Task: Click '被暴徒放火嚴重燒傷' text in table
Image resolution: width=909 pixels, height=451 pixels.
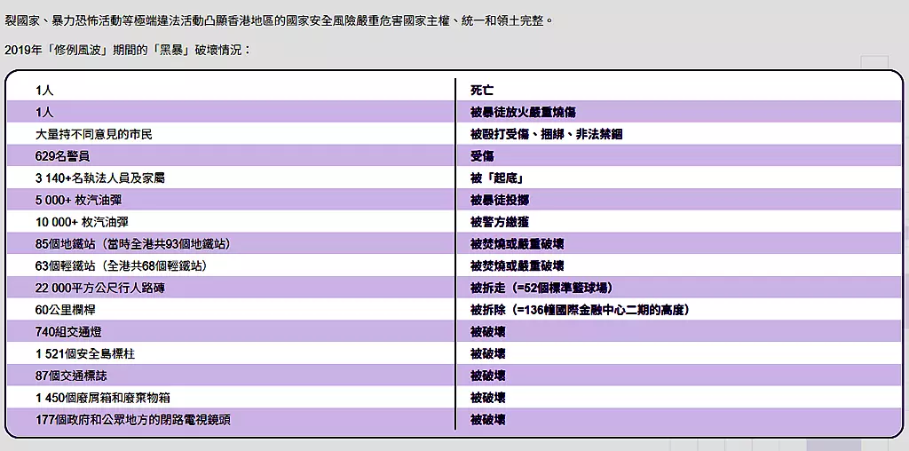Action: pyautogui.click(x=523, y=113)
